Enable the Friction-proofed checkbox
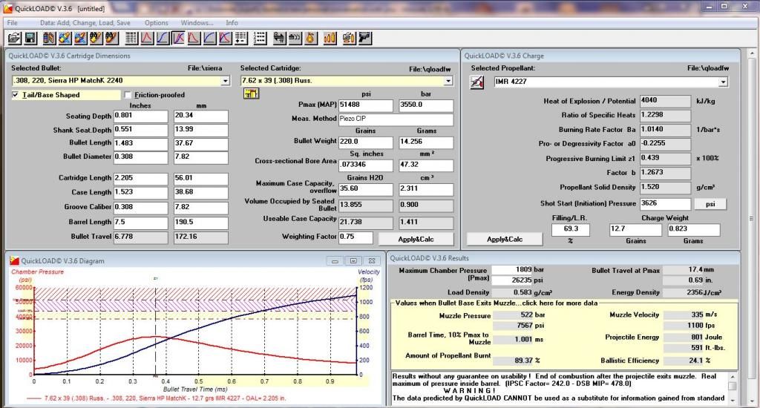 pos(128,95)
